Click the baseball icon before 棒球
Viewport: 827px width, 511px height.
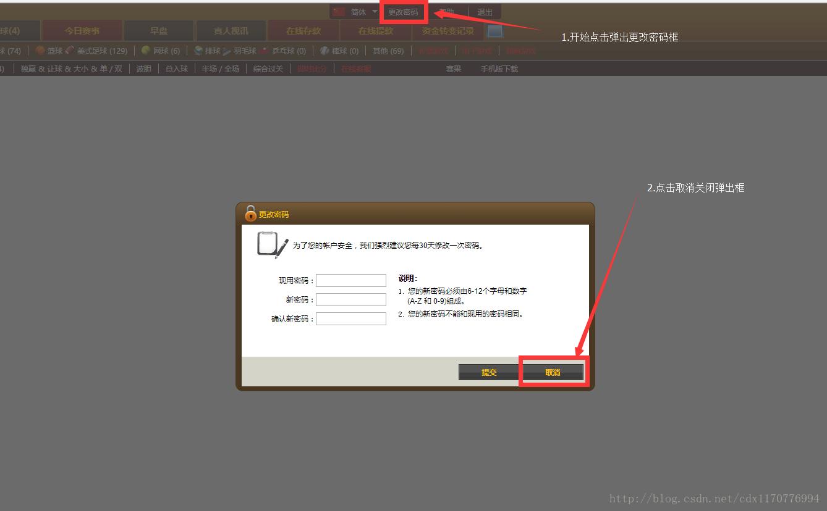[324, 51]
